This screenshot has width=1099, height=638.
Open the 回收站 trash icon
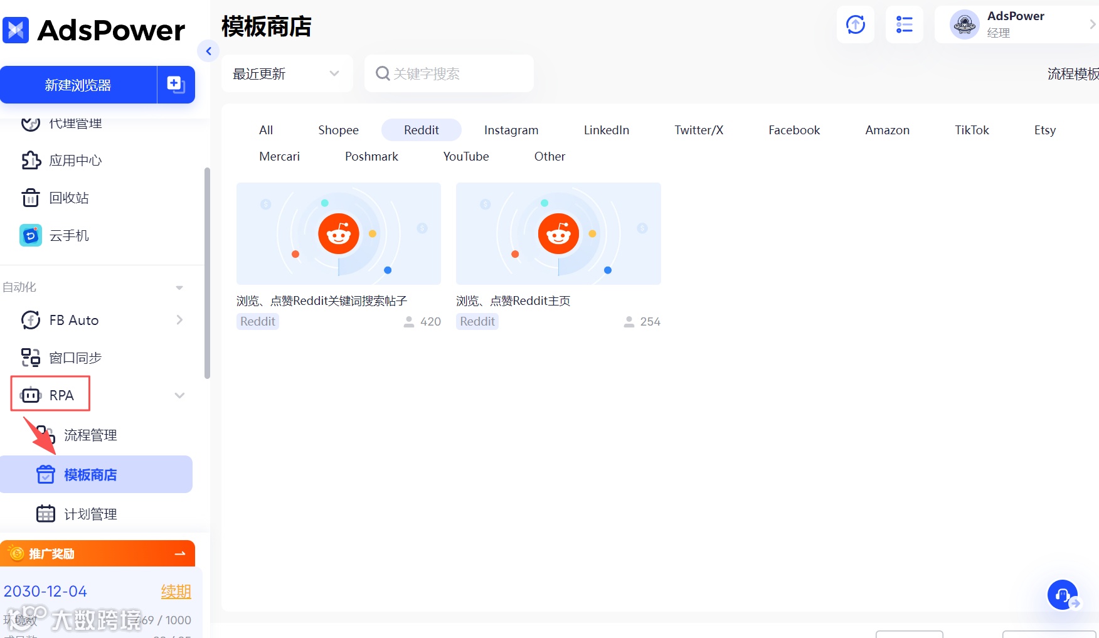[31, 198]
